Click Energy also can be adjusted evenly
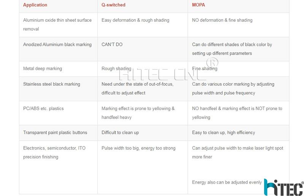This screenshot has width=304, height=196. pyautogui.click(x=226, y=182)
